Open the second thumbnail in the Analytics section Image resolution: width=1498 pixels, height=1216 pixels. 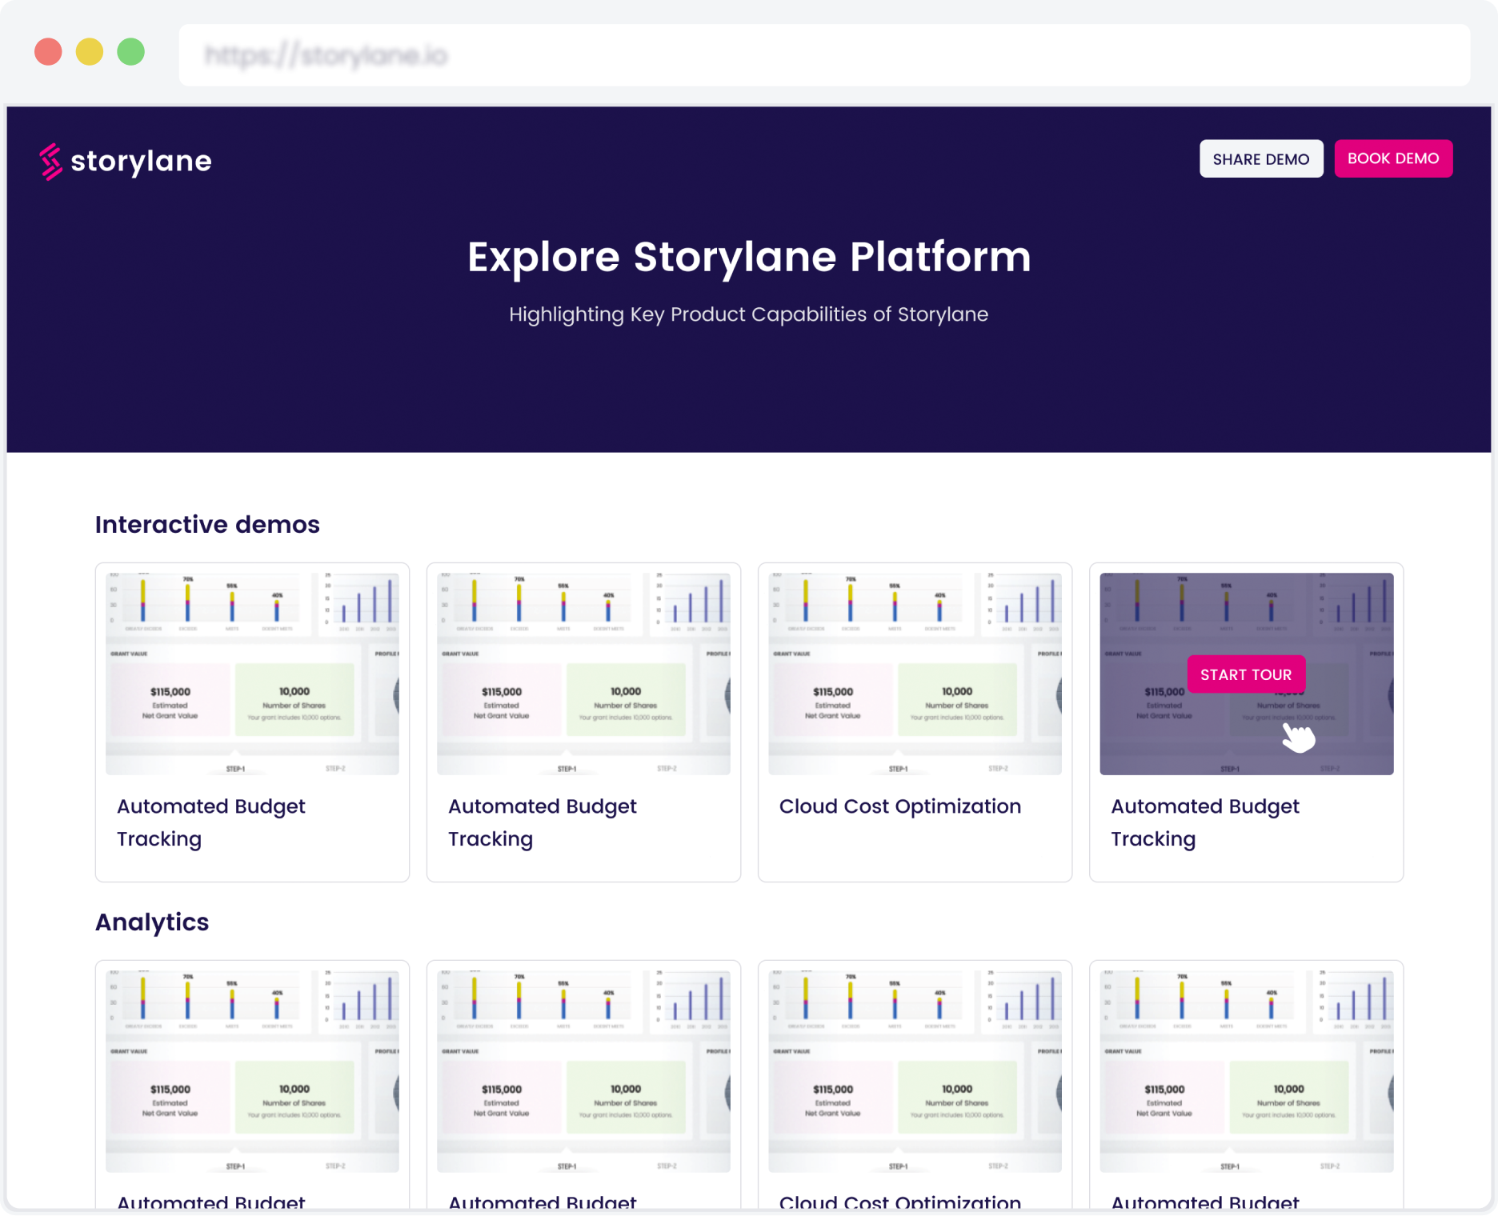[583, 1071]
